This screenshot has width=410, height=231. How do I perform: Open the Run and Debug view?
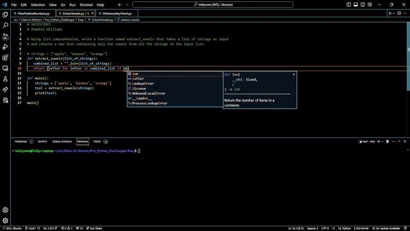click(5, 47)
